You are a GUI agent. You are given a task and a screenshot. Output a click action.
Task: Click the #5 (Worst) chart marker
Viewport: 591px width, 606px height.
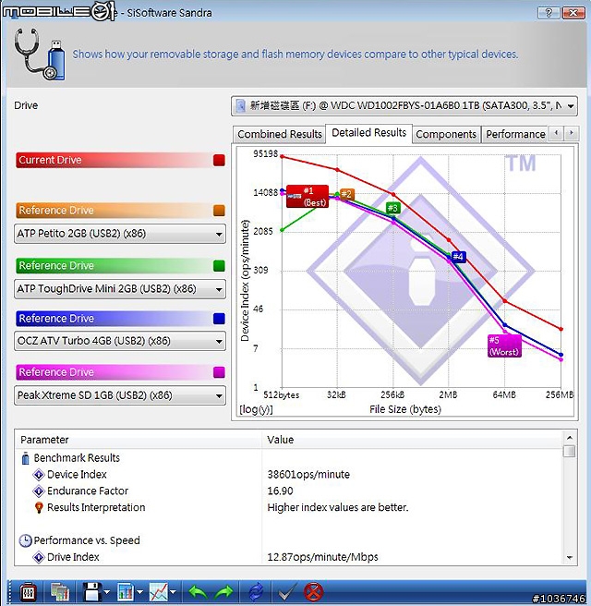pyautogui.click(x=504, y=345)
